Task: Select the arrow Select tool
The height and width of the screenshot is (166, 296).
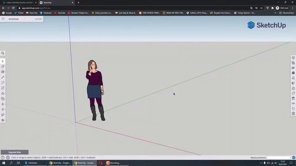Action: click(x=3, y=61)
